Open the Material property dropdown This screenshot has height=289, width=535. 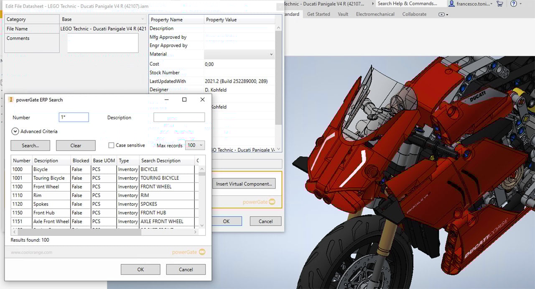tap(271, 54)
